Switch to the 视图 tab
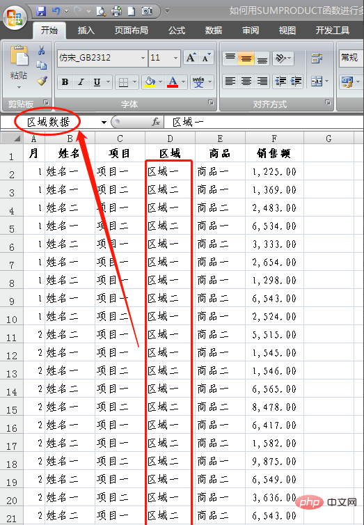 [x=287, y=31]
